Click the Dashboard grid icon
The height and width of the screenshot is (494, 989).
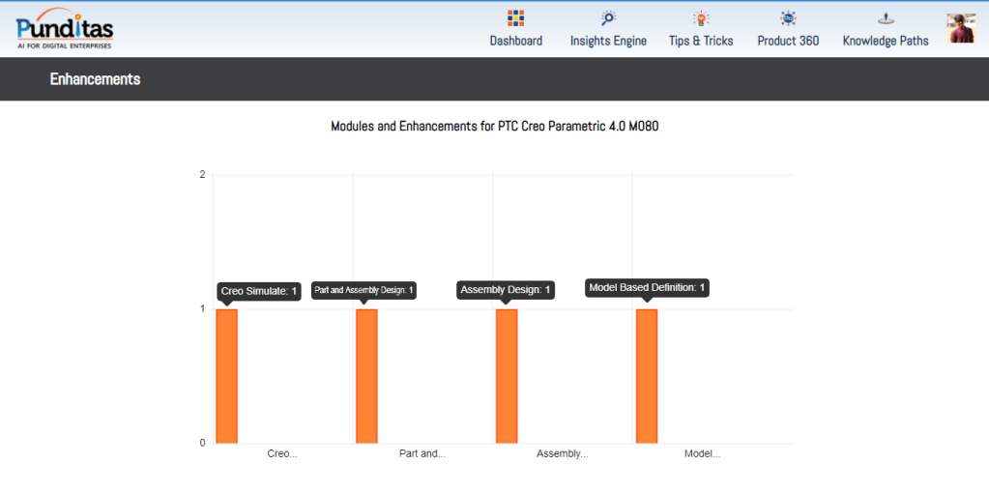(x=515, y=18)
